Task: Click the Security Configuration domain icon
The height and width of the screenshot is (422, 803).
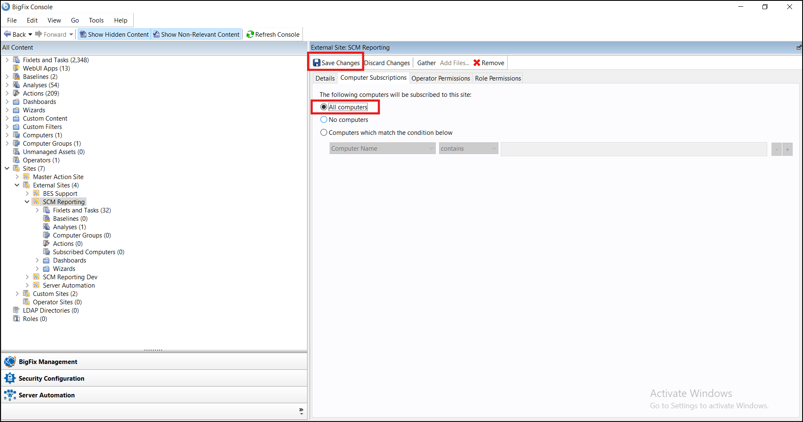Action: click(10, 378)
